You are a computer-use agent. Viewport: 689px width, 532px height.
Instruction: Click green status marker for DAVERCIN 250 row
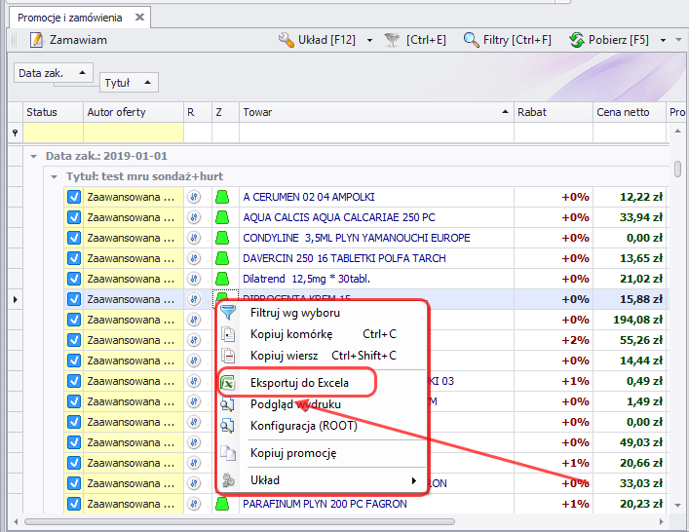pyautogui.click(x=221, y=258)
